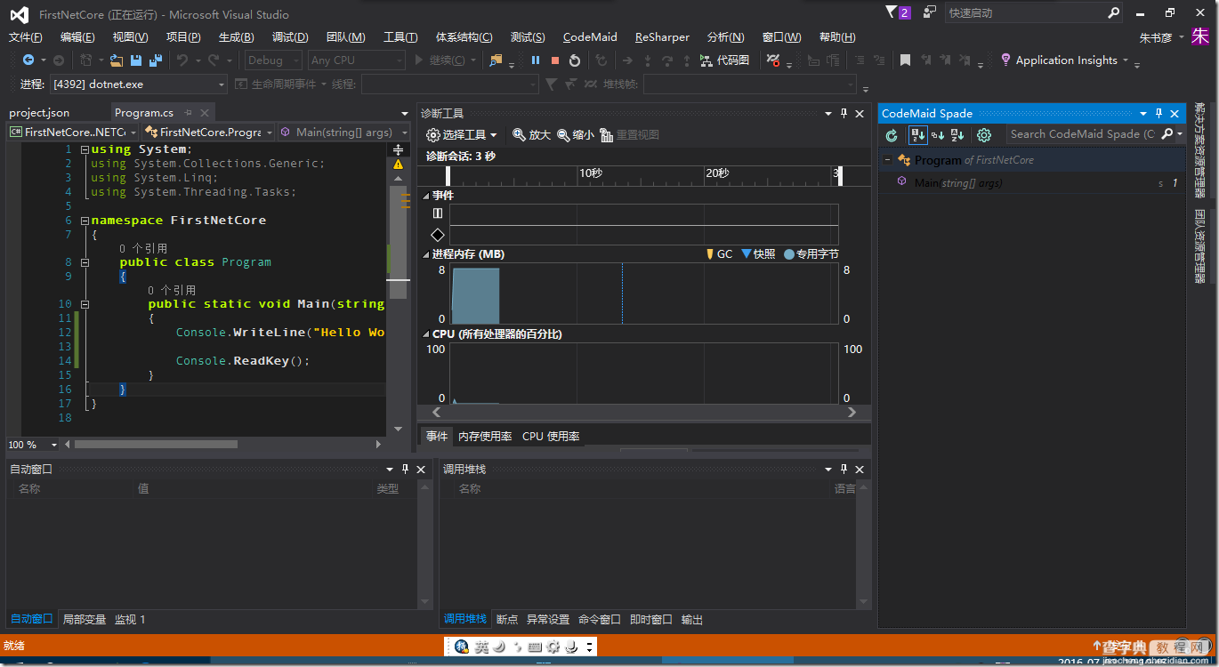The image size is (1219, 667).
Task: Click the pause event marker icon in 事件
Action: coord(438,213)
